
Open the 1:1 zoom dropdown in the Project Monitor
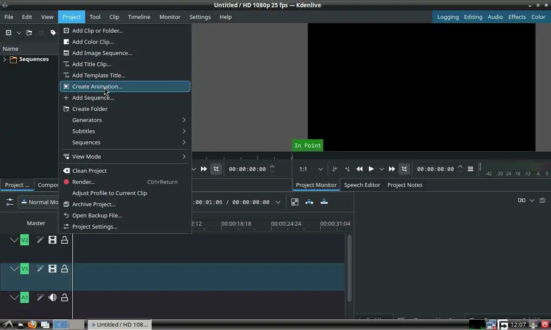click(x=311, y=169)
